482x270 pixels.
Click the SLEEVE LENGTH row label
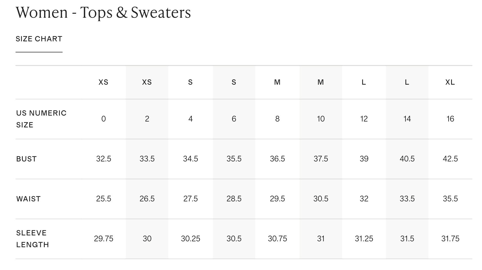(x=33, y=239)
